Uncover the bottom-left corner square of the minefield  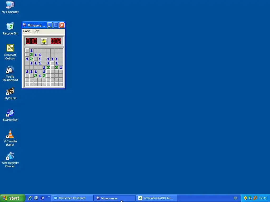tap(27, 84)
